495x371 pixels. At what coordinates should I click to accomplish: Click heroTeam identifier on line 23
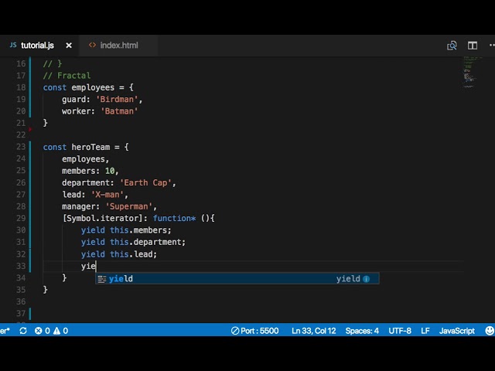90,147
